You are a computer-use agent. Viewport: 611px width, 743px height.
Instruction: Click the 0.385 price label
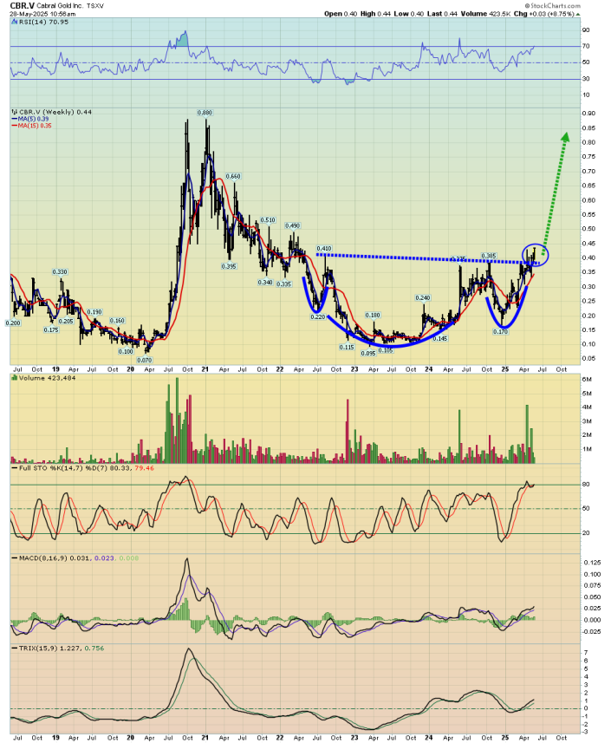tap(488, 256)
